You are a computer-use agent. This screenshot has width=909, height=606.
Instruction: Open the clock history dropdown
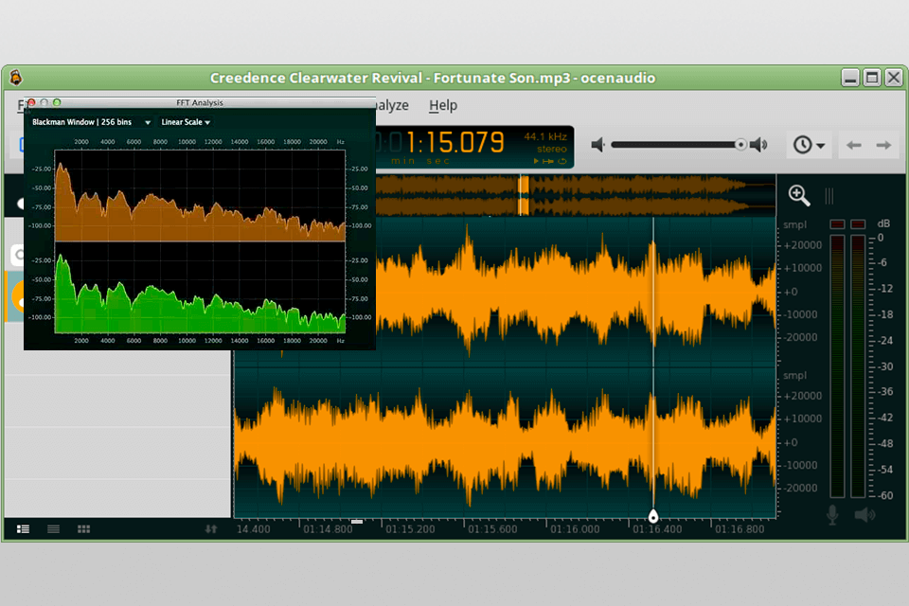pos(810,144)
